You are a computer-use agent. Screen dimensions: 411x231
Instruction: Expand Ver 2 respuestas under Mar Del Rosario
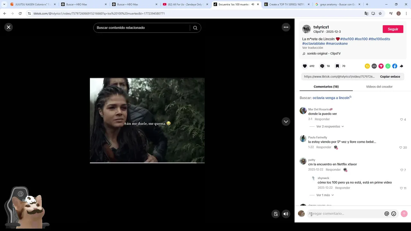[330, 126]
